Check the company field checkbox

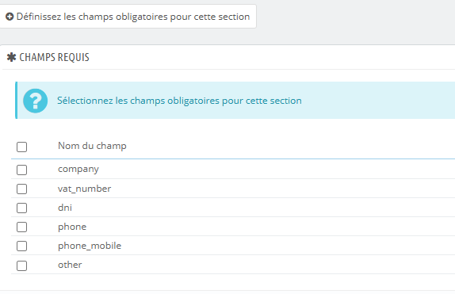point(21,170)
